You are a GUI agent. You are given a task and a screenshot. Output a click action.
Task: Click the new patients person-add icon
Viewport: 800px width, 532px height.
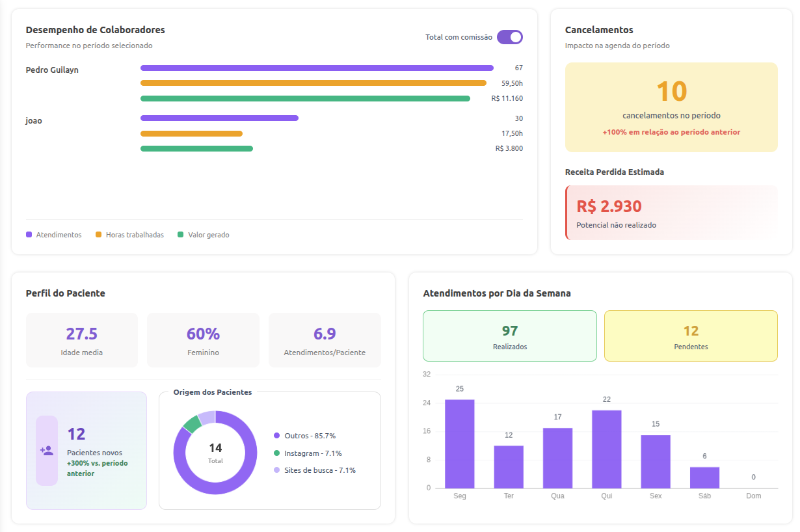(47, 450)
